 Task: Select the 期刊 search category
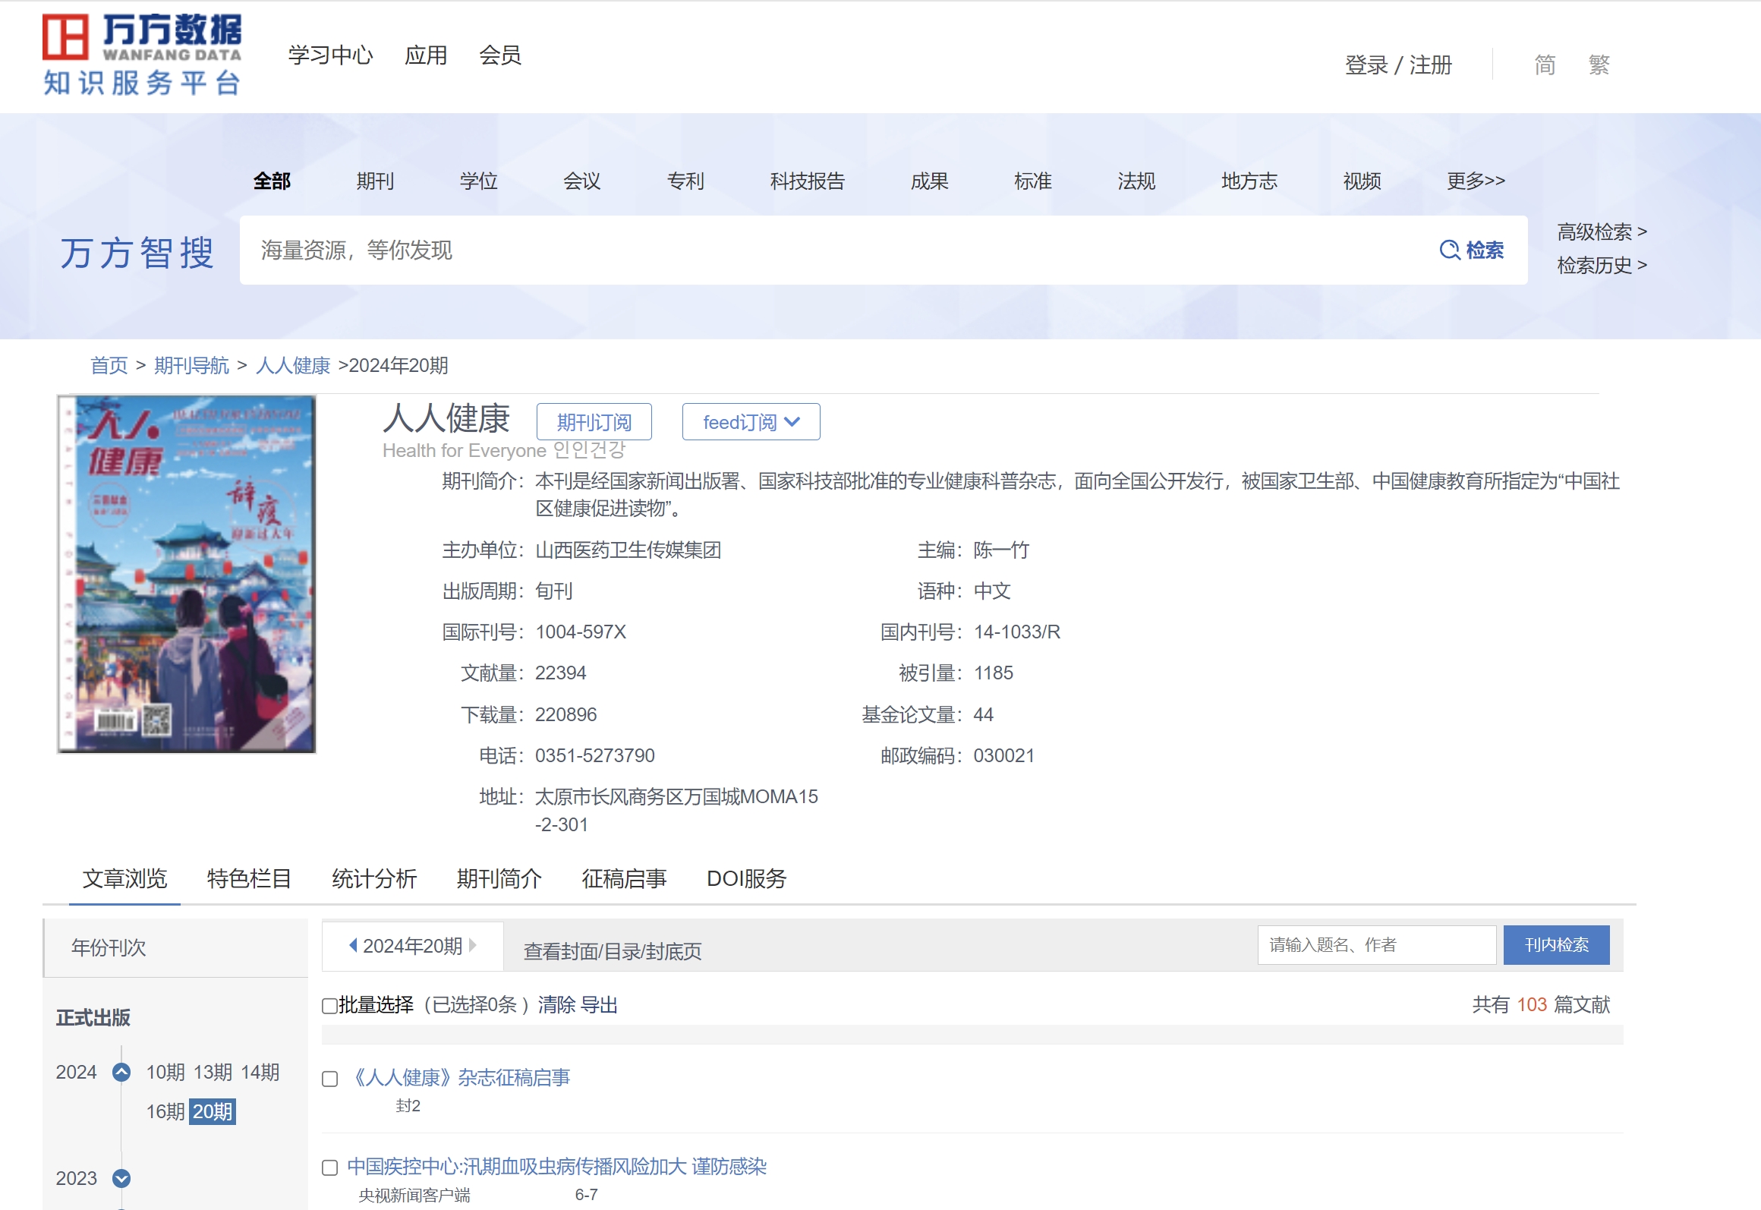(x=375, y=181)
